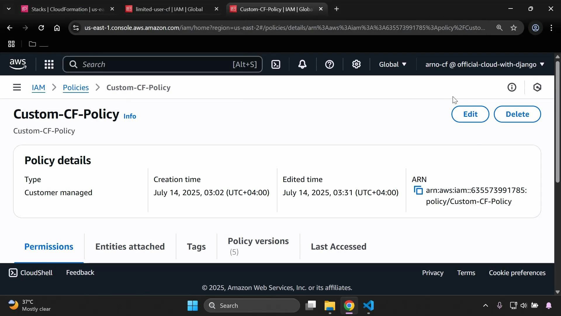Open the Policy versions tab
Image resolution: width=561 pixels, height=316 pixels.
coord(258,246)
